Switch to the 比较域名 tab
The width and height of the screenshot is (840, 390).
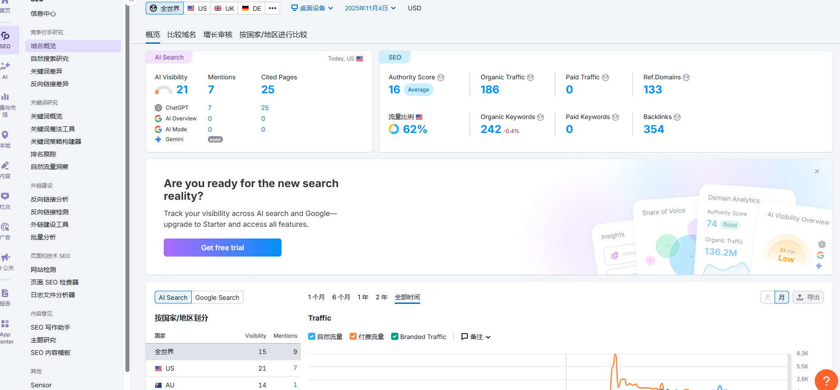click(182, 35)
